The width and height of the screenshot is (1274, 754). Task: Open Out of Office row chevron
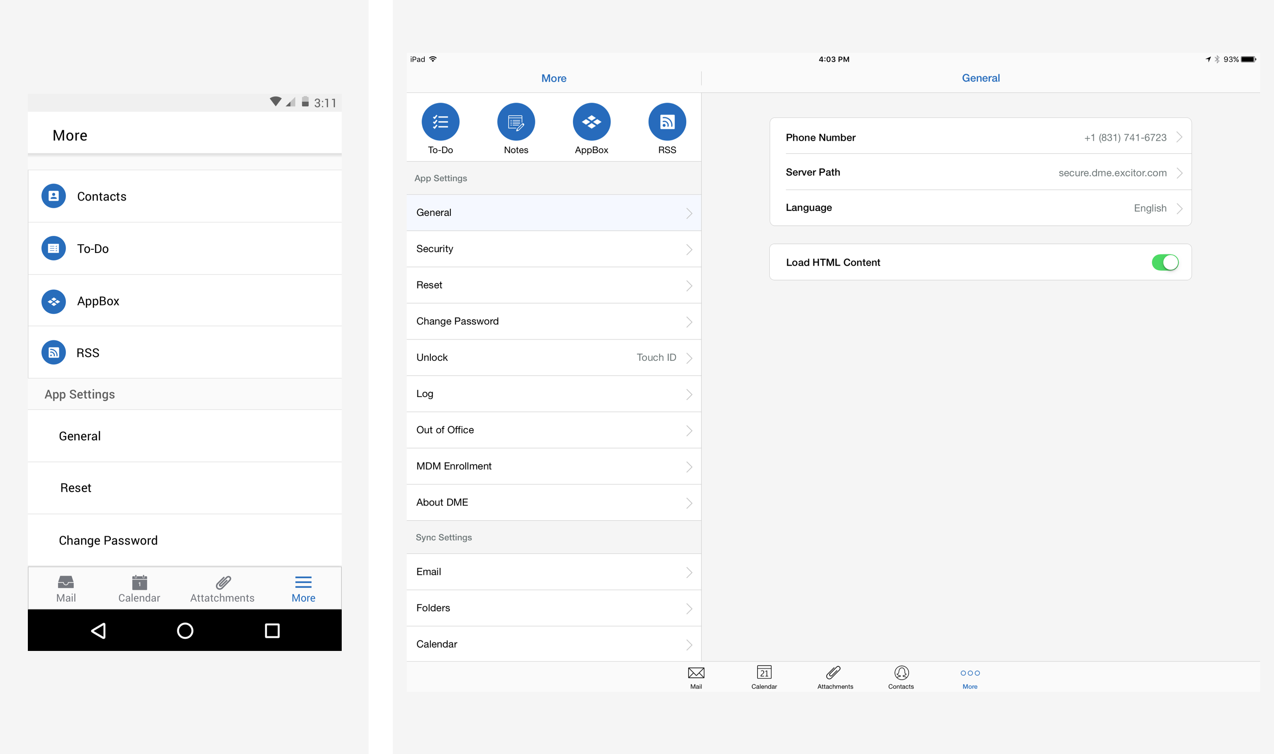[x=689, y=430]
